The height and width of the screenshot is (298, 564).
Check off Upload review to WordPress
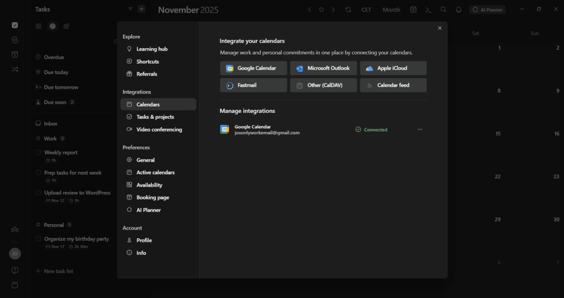(x=39, y=192)
